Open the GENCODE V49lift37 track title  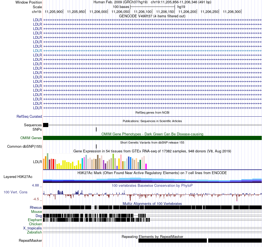(x=152, y=16)
